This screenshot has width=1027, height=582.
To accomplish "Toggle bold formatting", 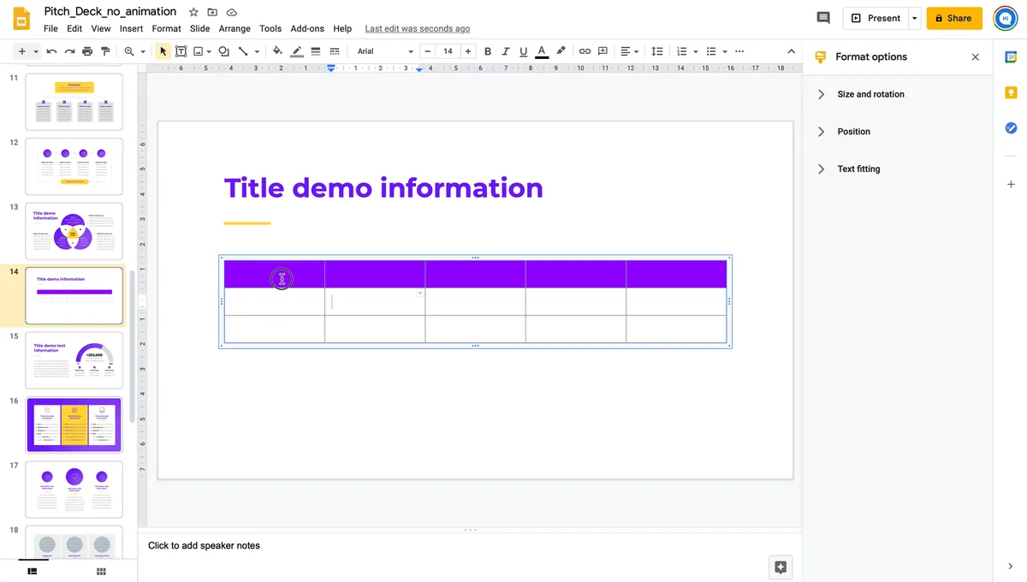I will (x=488, y=51).
